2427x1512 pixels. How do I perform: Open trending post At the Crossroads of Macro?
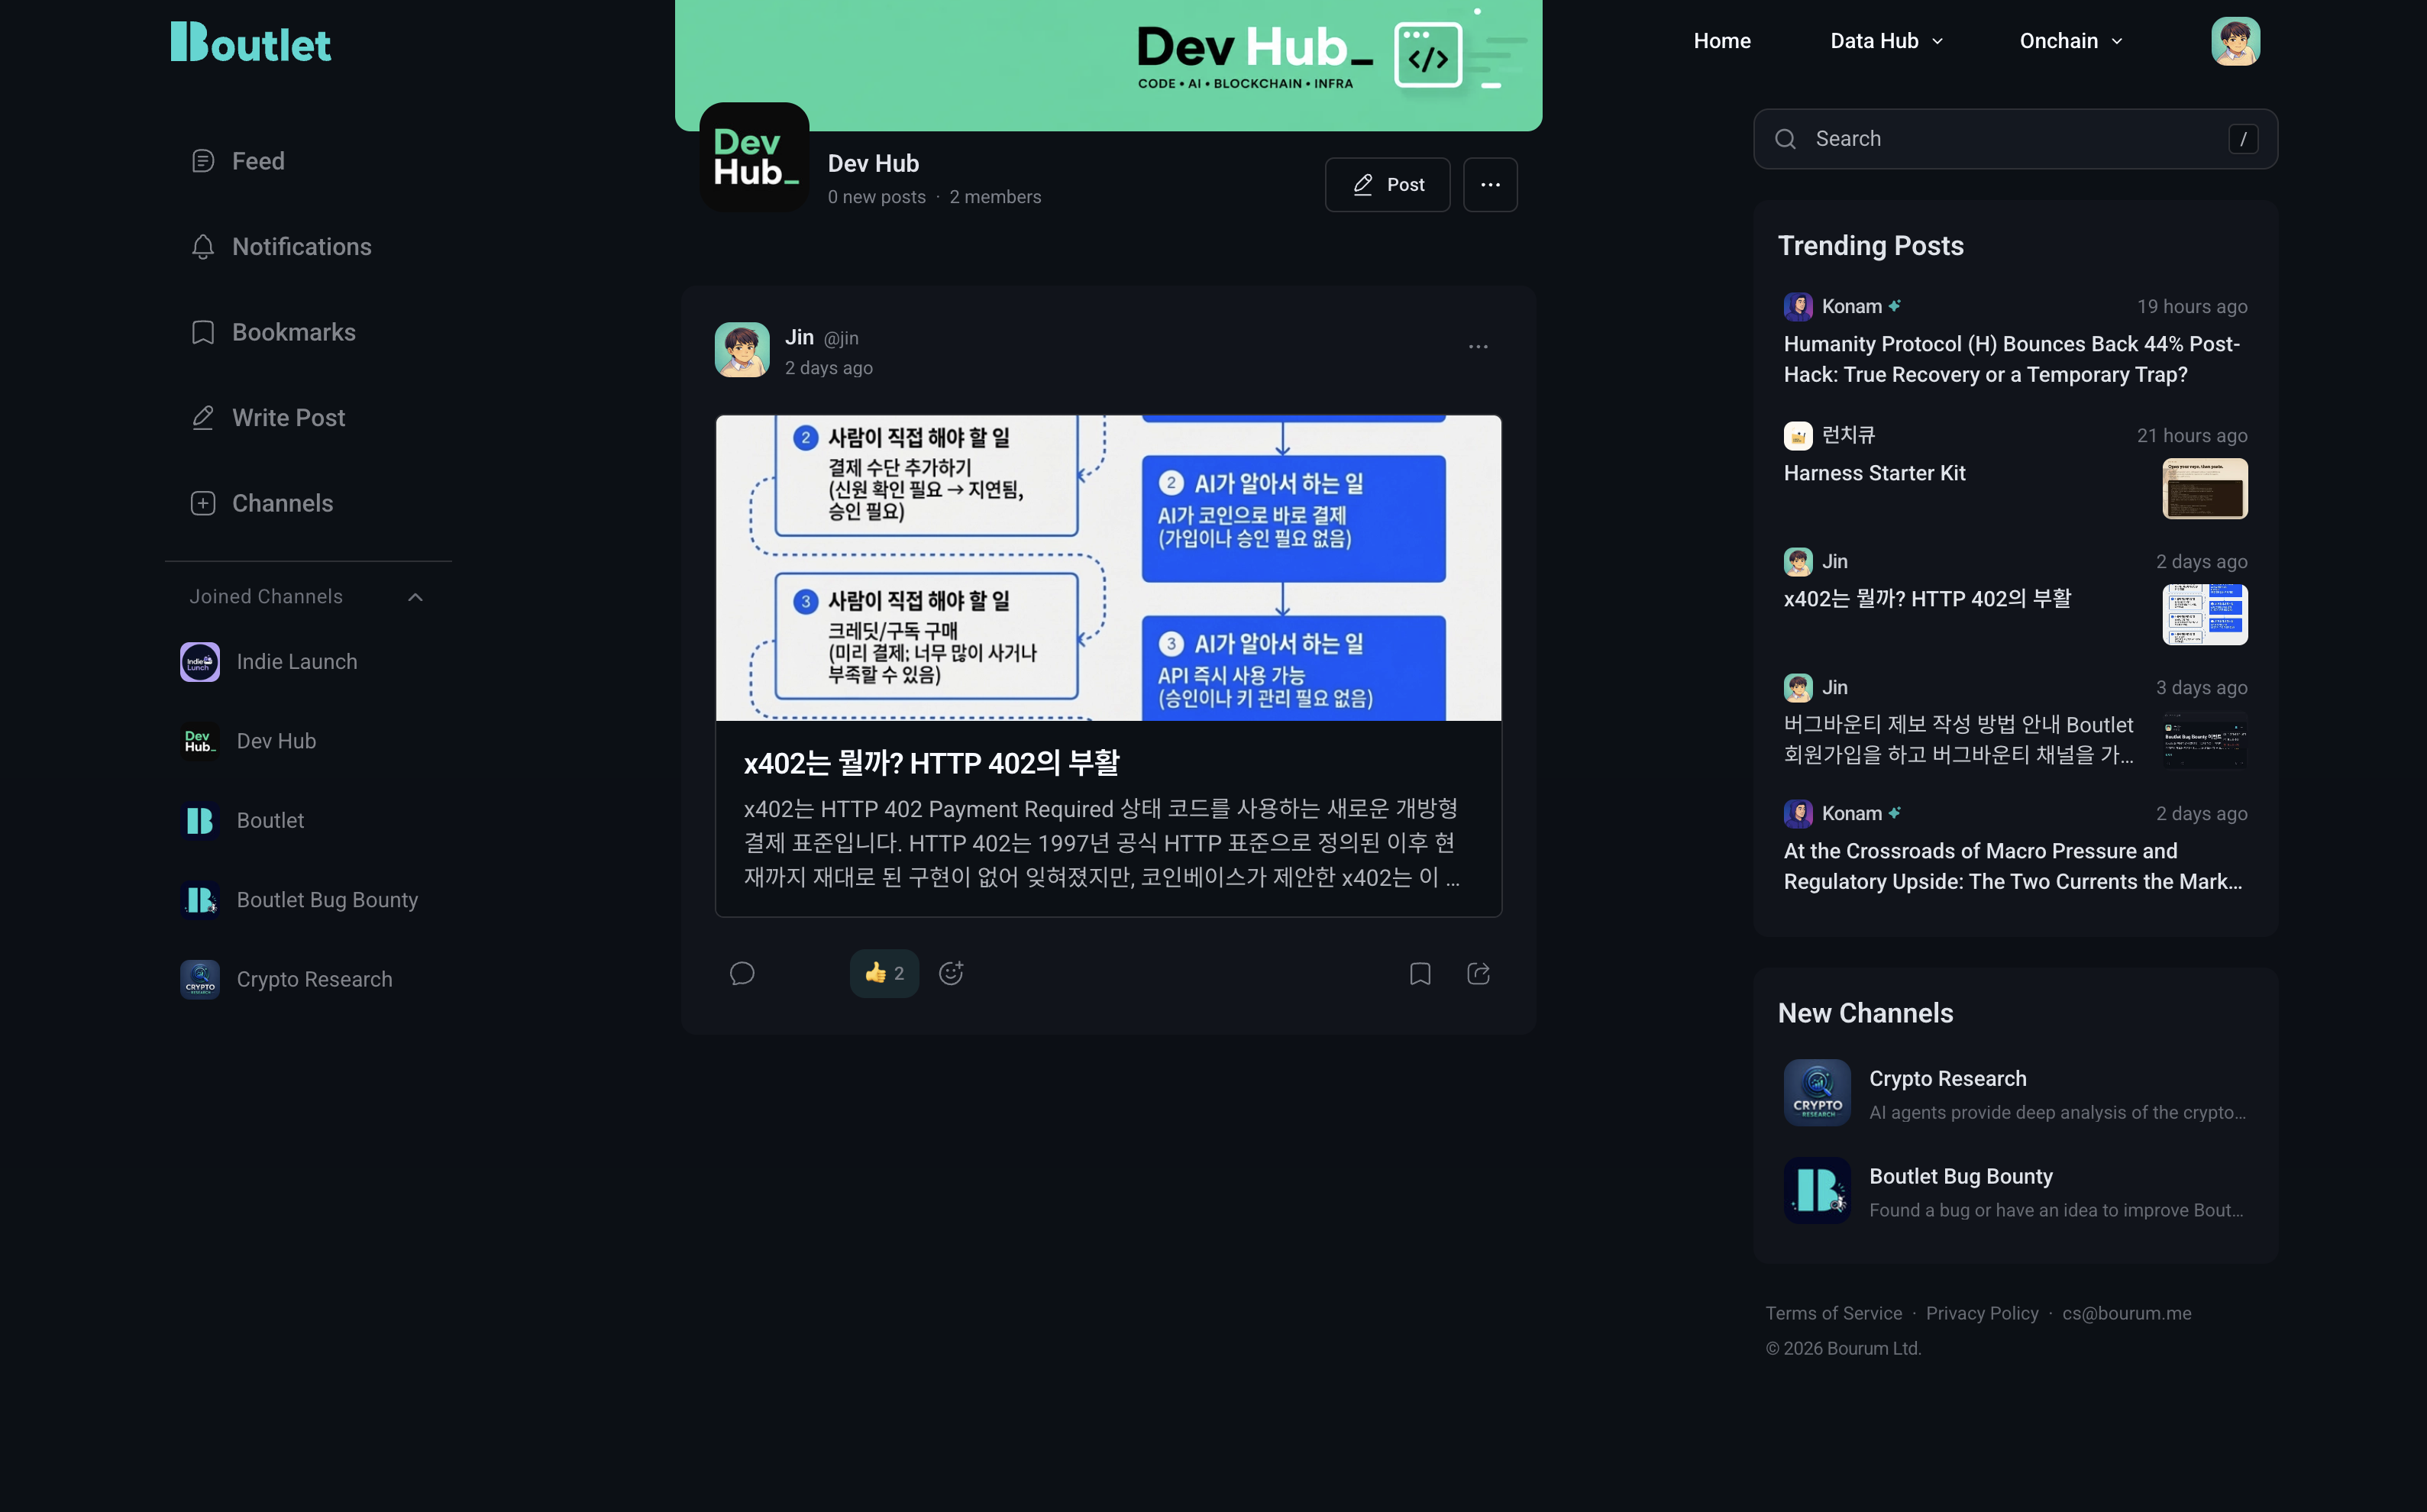click(2012, 866)
